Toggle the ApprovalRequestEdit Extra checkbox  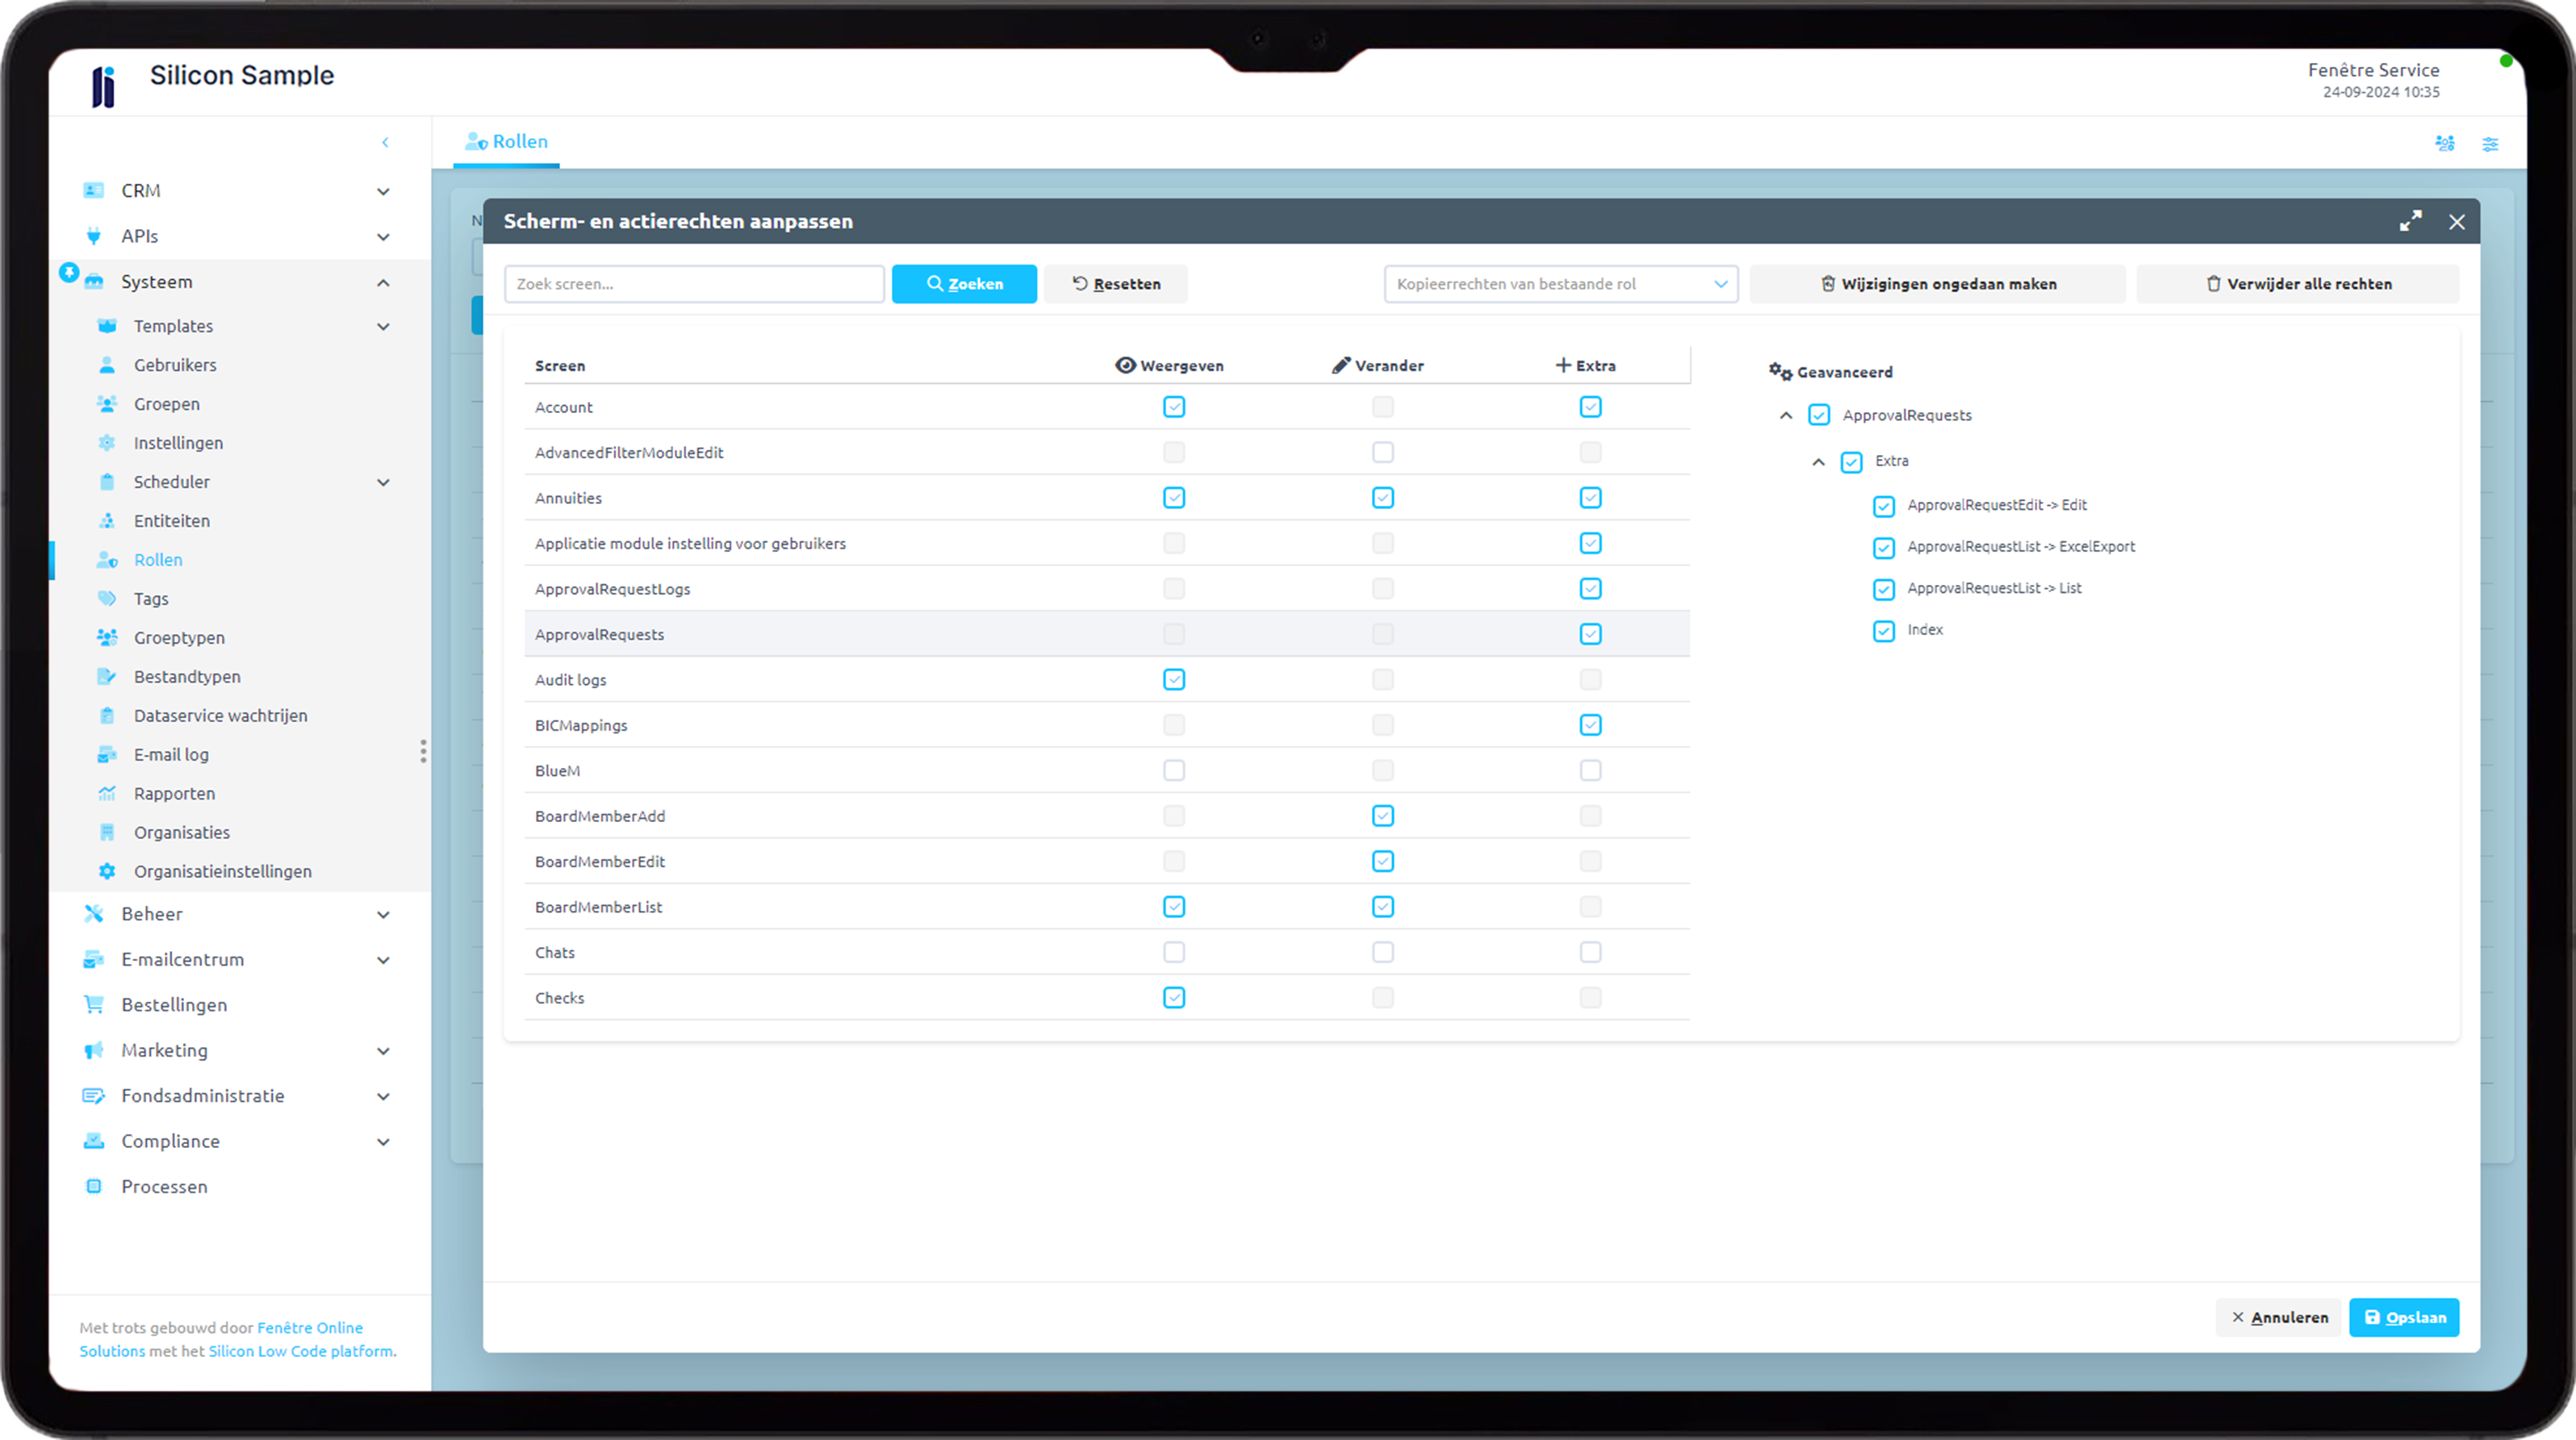click(1883, 504)
